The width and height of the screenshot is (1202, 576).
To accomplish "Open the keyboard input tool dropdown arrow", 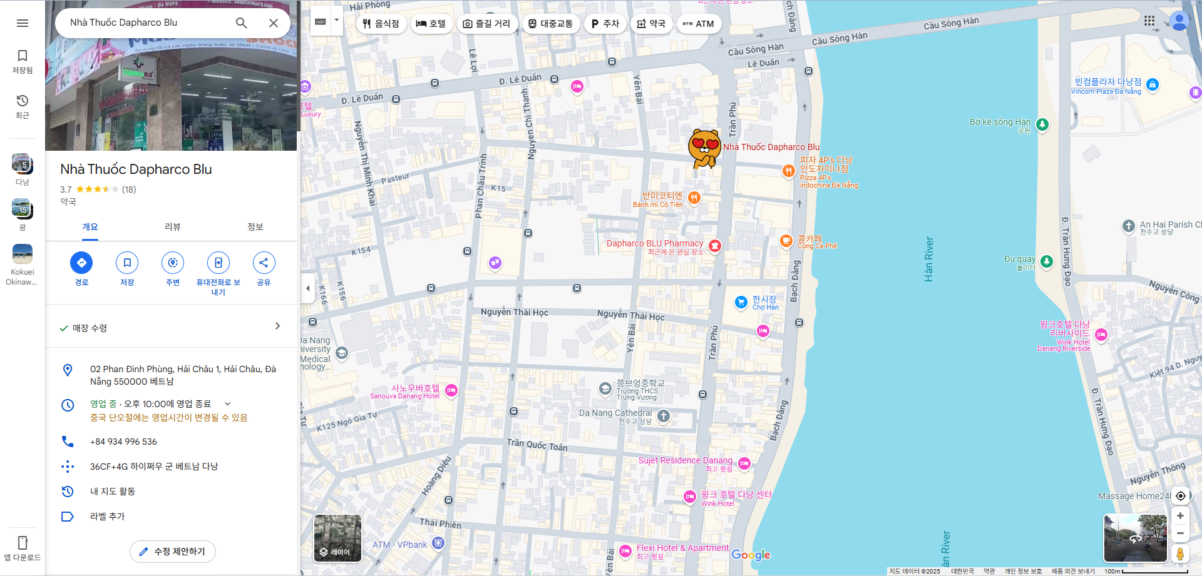I will click(x=337, y=21).
